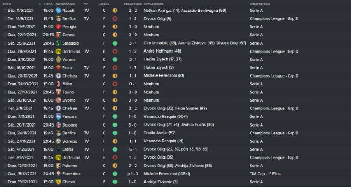Click red loss indicator on the Roma row

pyautogui.click(x=115, y=68)
